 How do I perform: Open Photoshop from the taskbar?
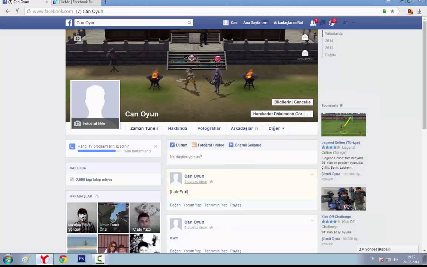click(x=82, y=259)
